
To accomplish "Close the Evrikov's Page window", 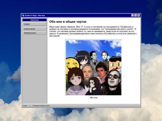I will point(139,16).
